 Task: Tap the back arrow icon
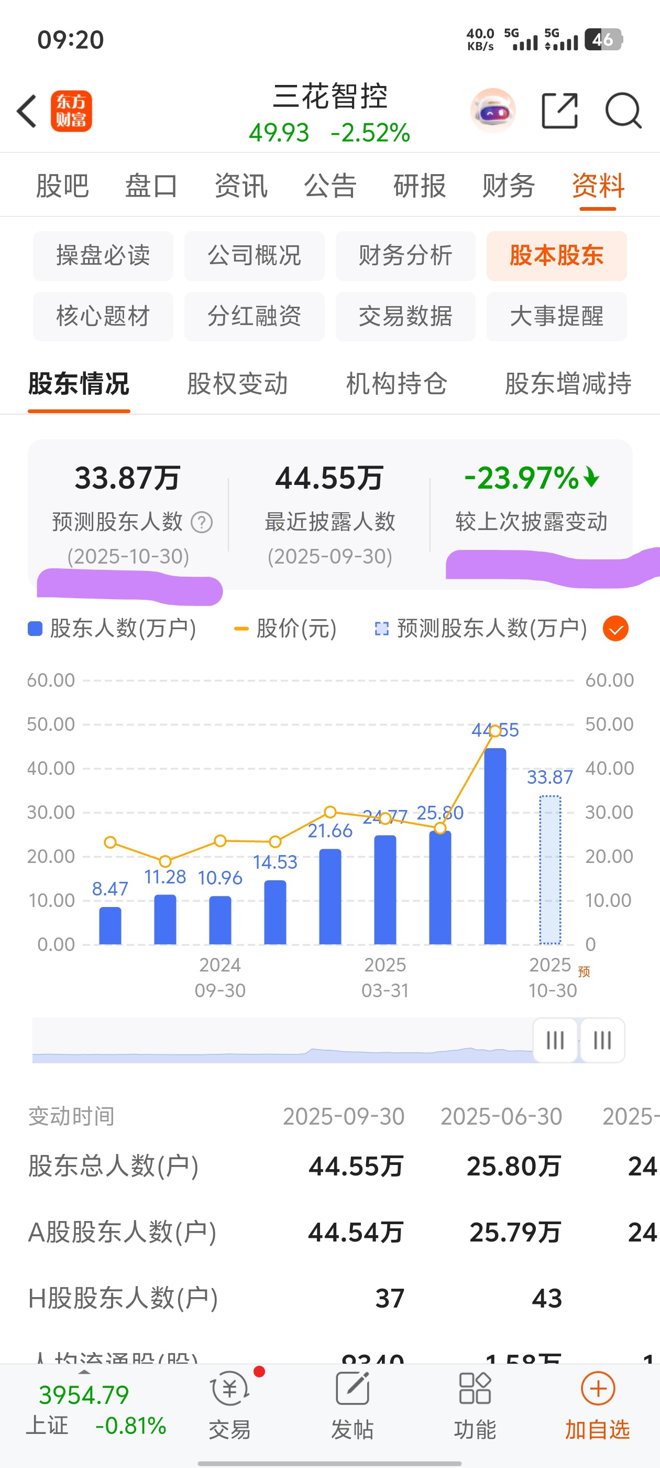point(27,111)
